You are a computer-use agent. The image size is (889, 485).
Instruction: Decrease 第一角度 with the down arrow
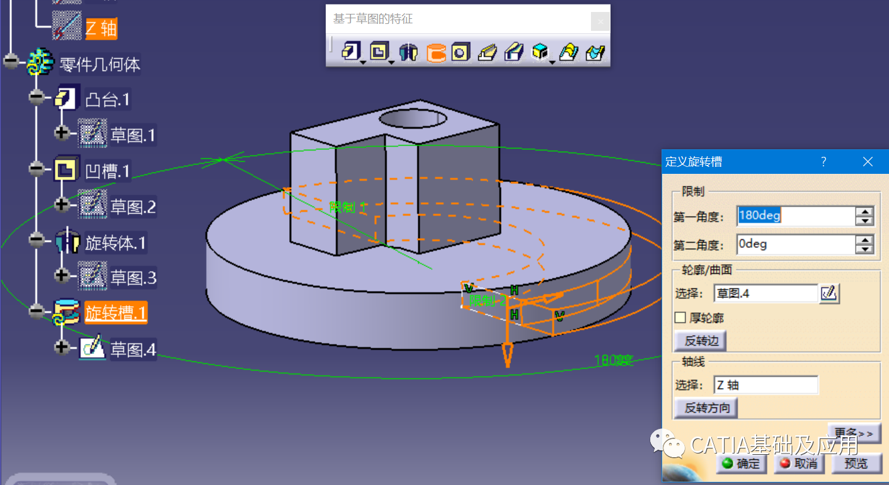click(865, 220)
